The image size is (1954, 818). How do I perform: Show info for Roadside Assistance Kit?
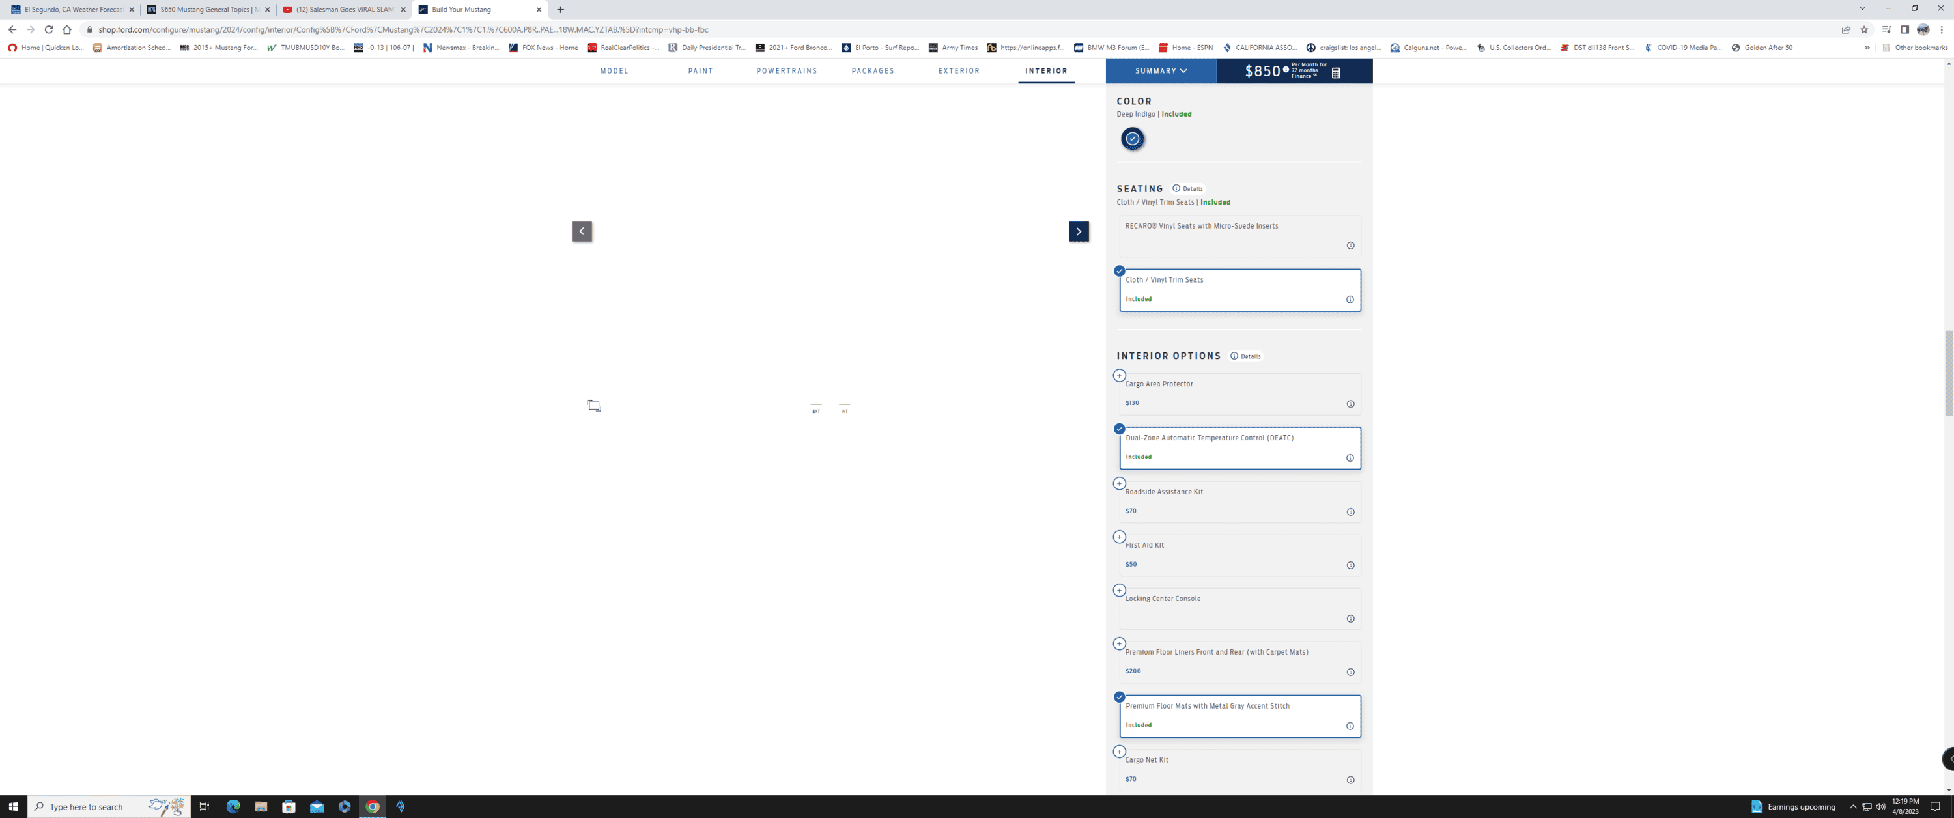(1350, 511)
